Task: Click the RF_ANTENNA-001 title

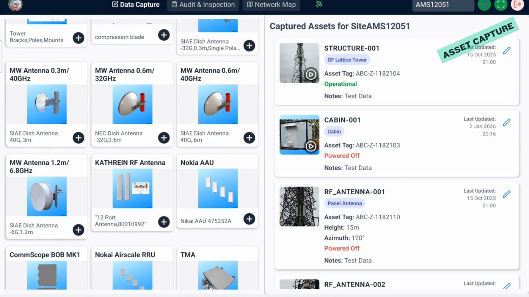Action: pos(355,192)
